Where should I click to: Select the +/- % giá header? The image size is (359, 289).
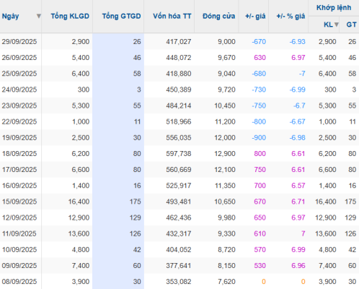pyautogui.click(x=291, y=16)
